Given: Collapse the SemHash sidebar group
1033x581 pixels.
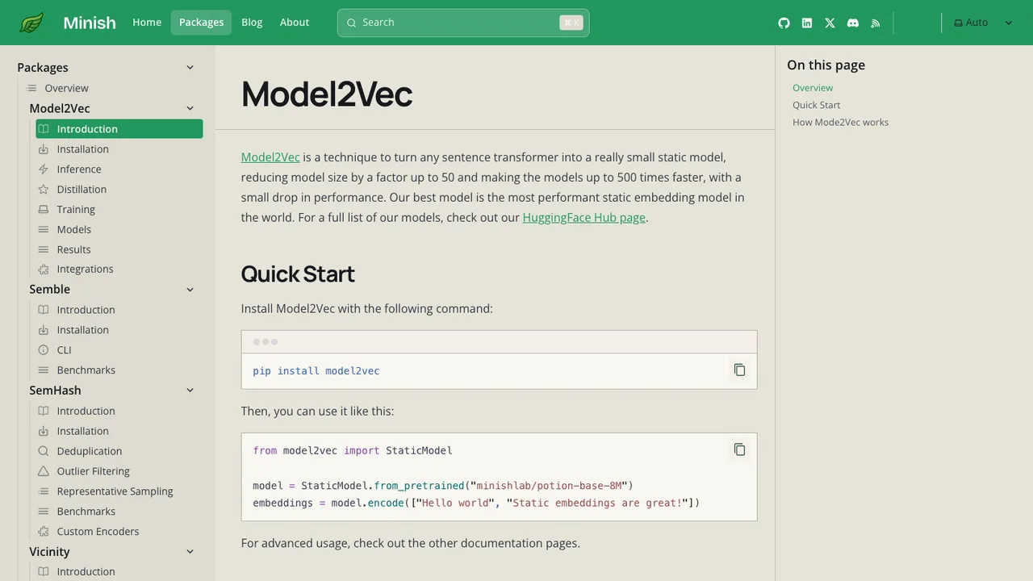Looking at the screenshot, I should (x=190, y=390).
